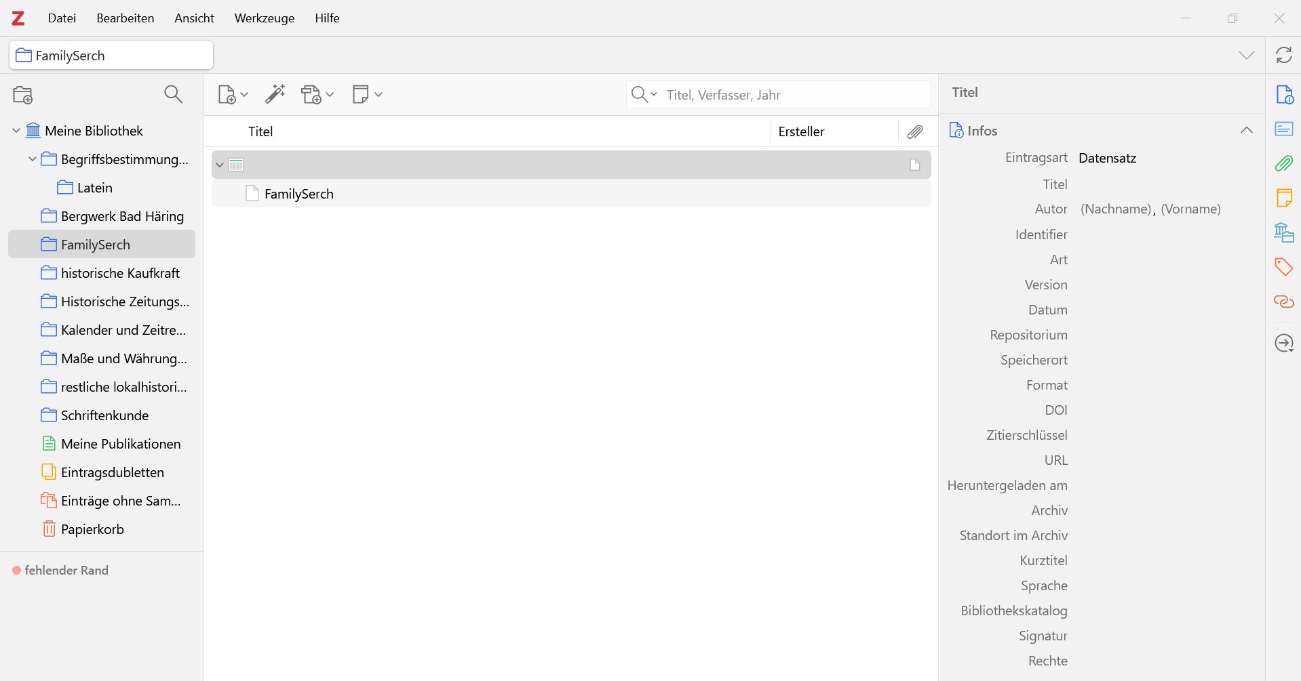The image size is (1301, 681).
Task: Click the Locate arrow sidebar icon
Action: click(x=1284, y=344)
